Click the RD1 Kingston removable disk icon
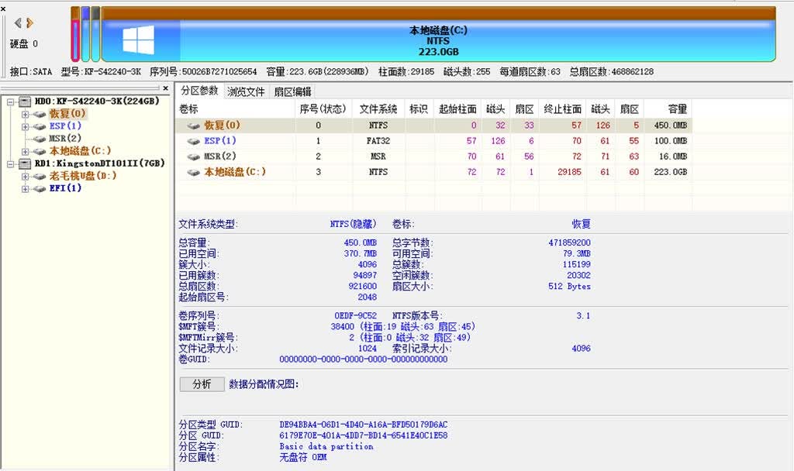This screenshot has height=471, width=794. (x=25, y=163)
